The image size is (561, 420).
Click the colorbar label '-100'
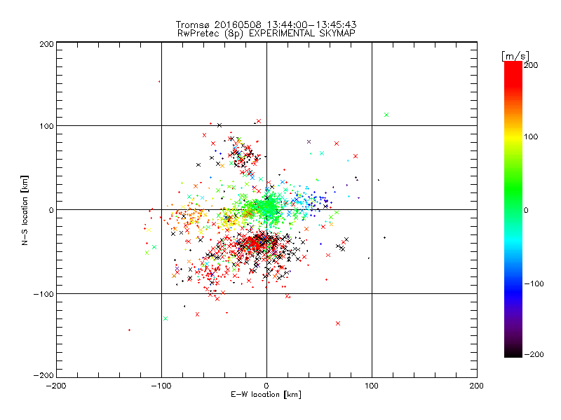(x=534, y=284)
